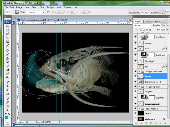Select the Dodge tool

pyautogui.click(x=7, y=77)
